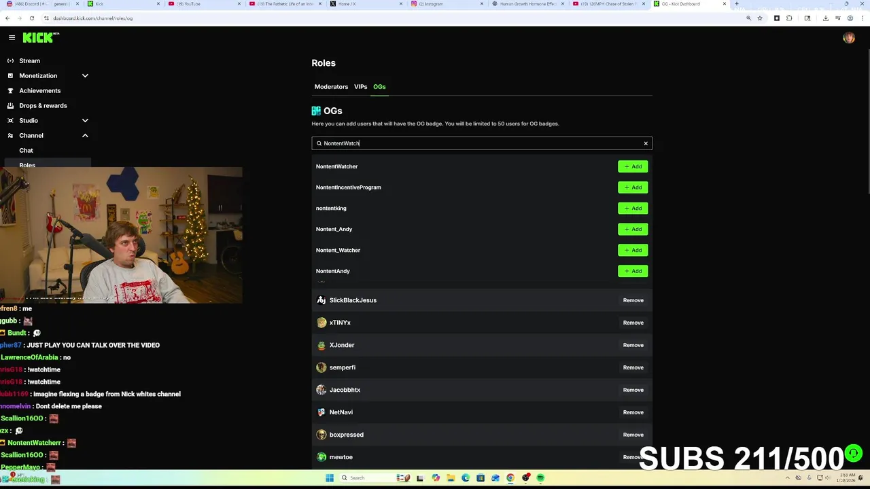
Task: Expand the Monetization section chevron
Action: pos(85,75)
